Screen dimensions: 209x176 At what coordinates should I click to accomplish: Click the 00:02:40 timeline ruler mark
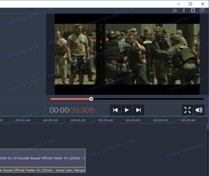(x=106, y=120)
